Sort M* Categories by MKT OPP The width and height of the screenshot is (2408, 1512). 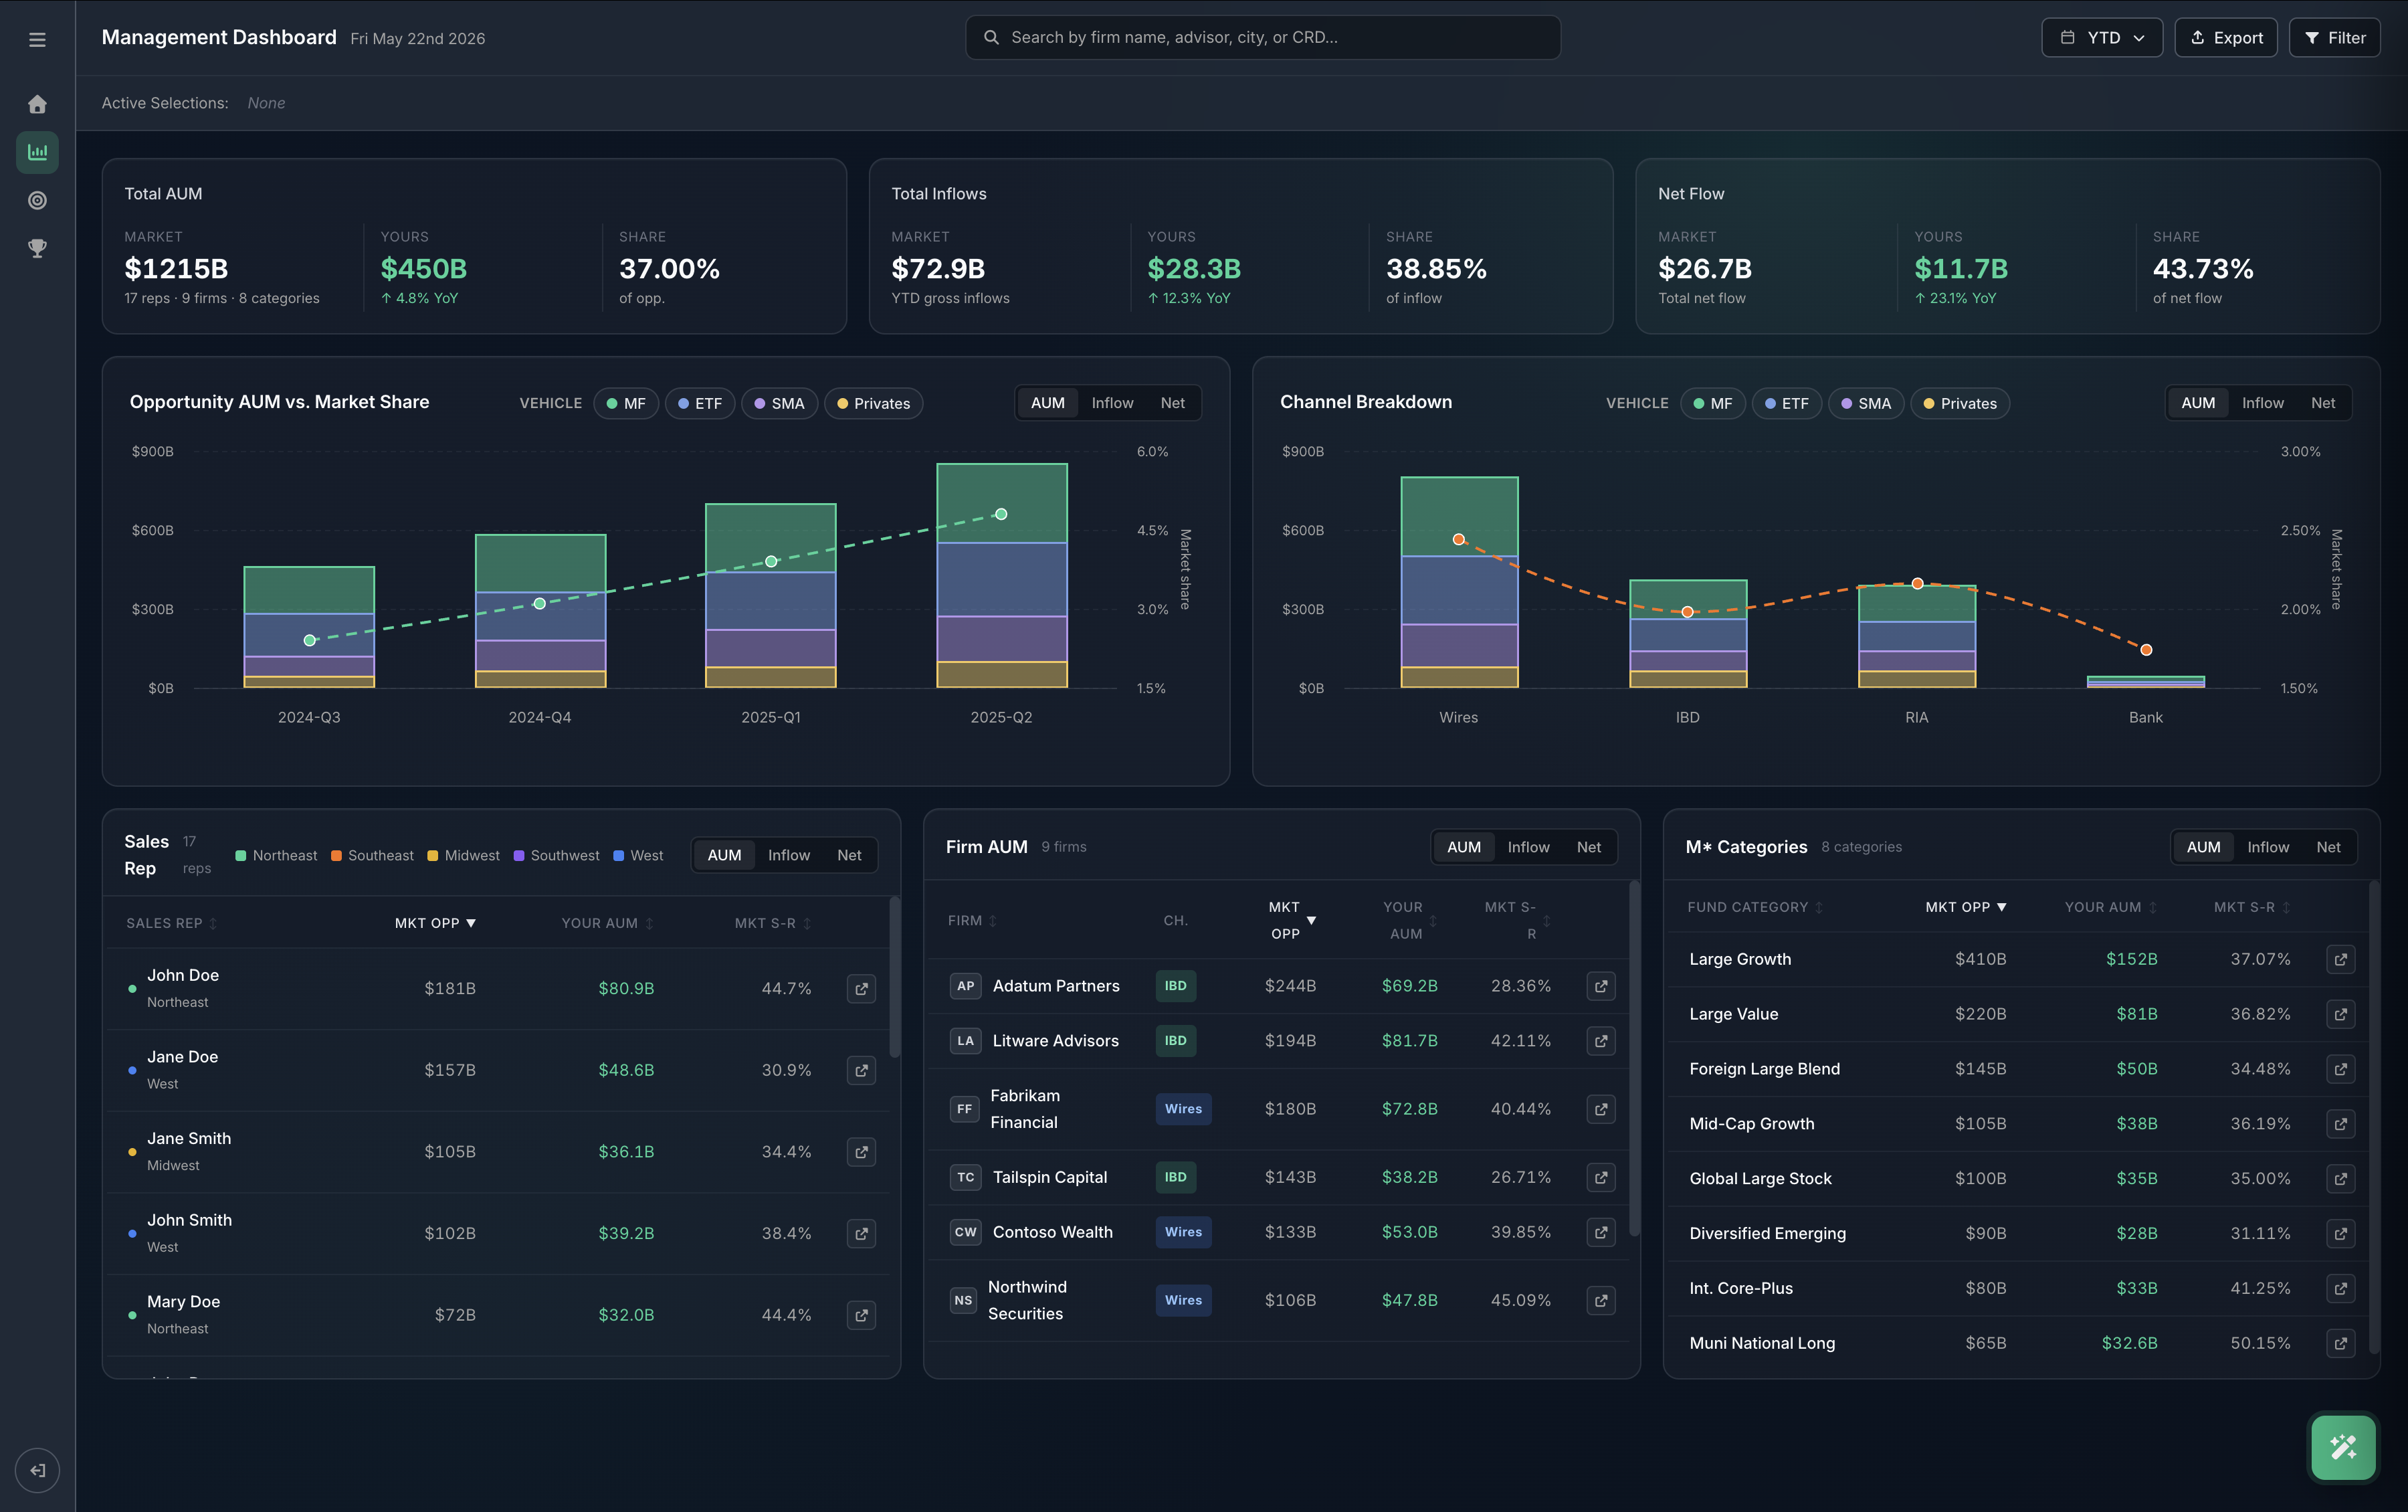coord(1965,907)
